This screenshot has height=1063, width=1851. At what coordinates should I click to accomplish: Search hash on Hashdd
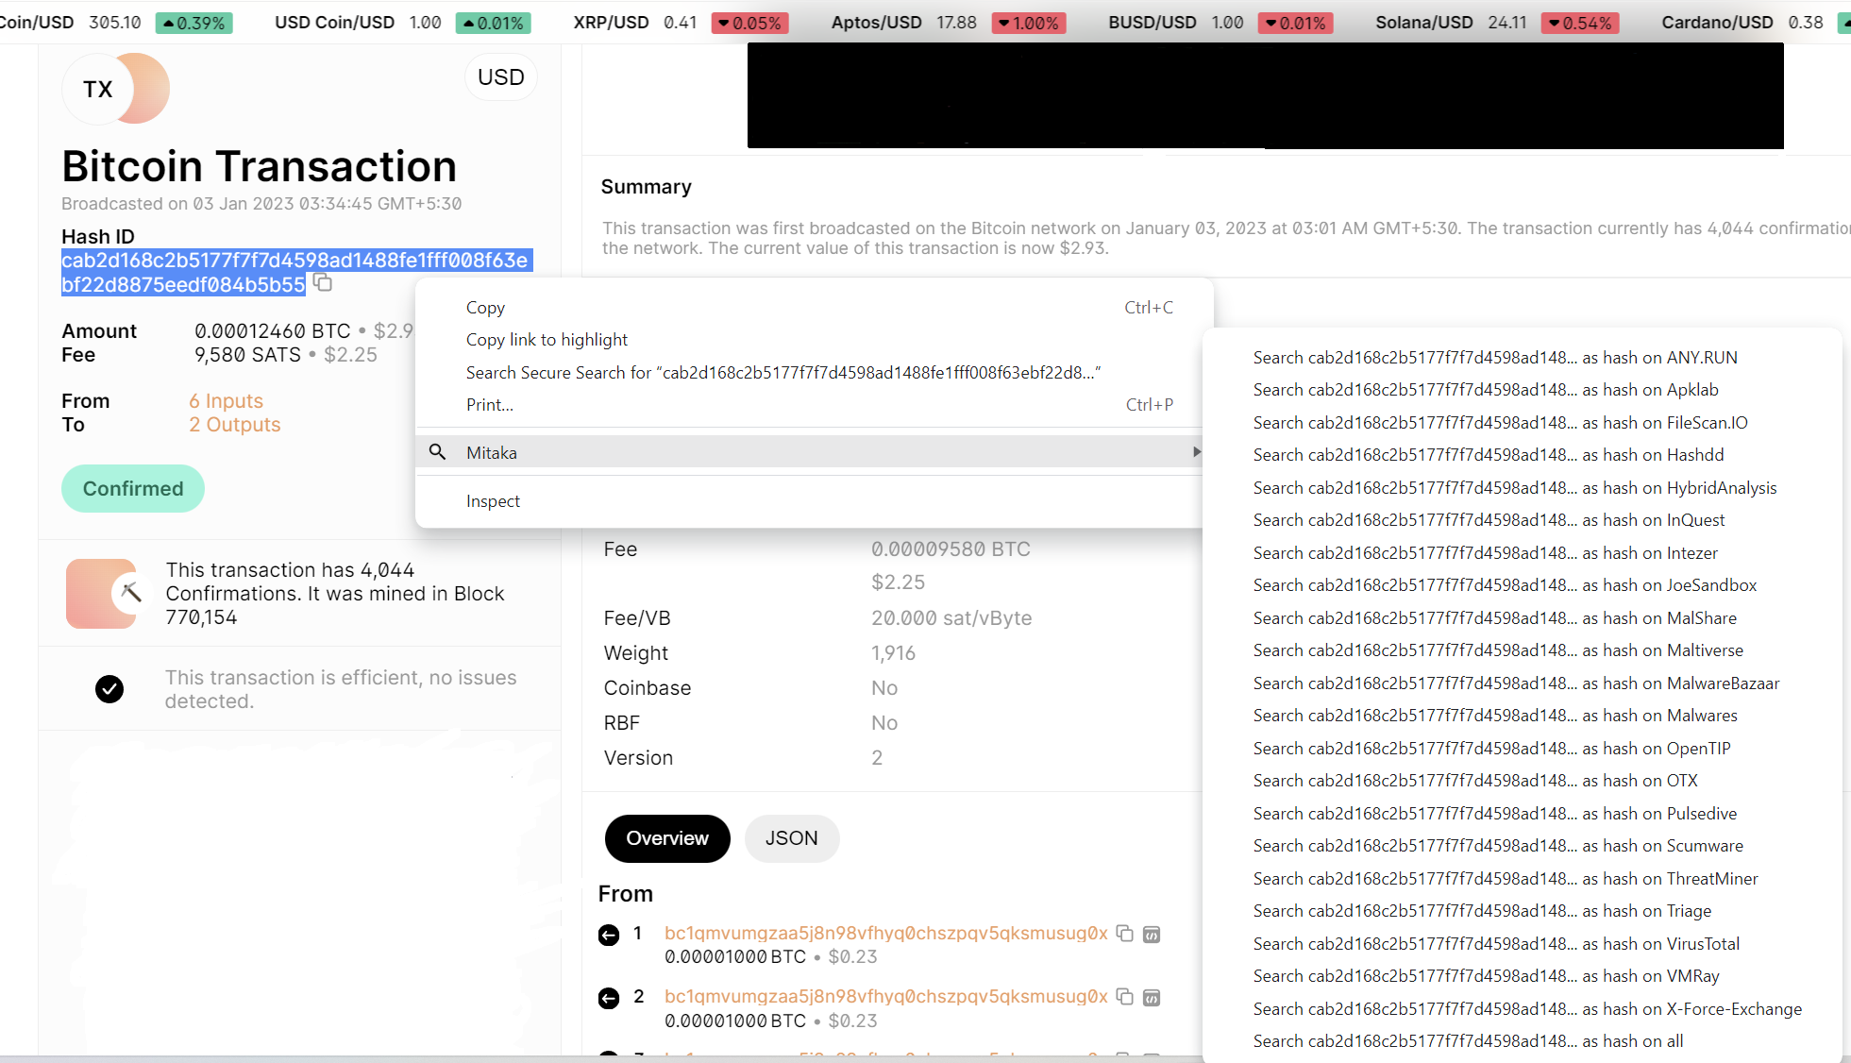point(1522,455)
